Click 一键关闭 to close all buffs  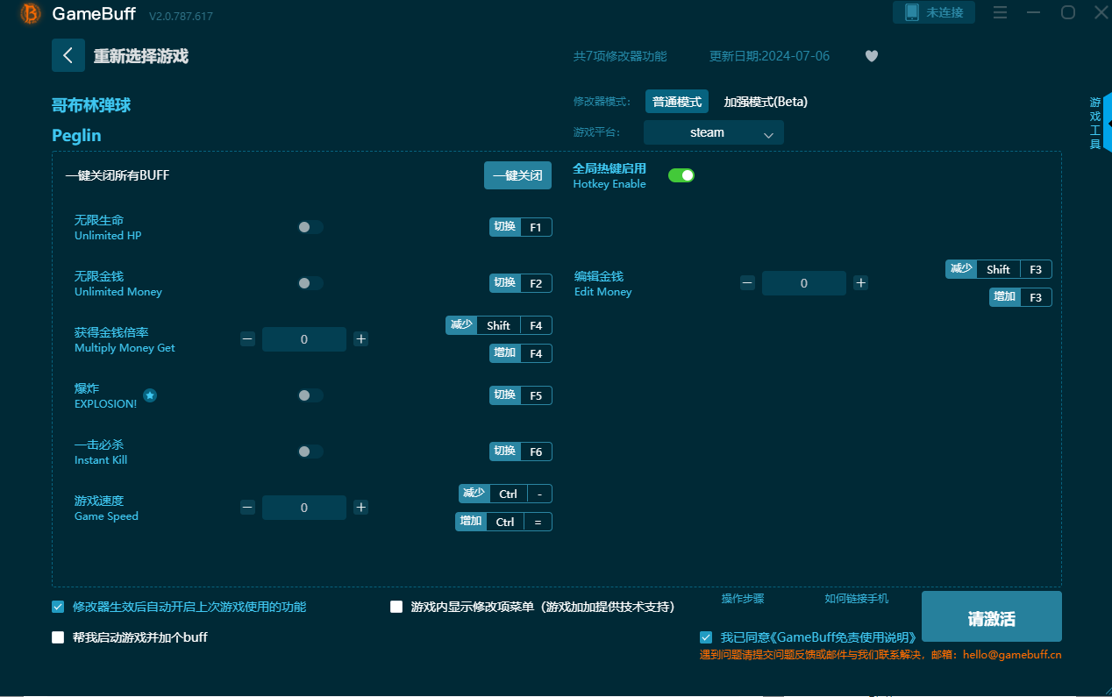coord(517,175)
